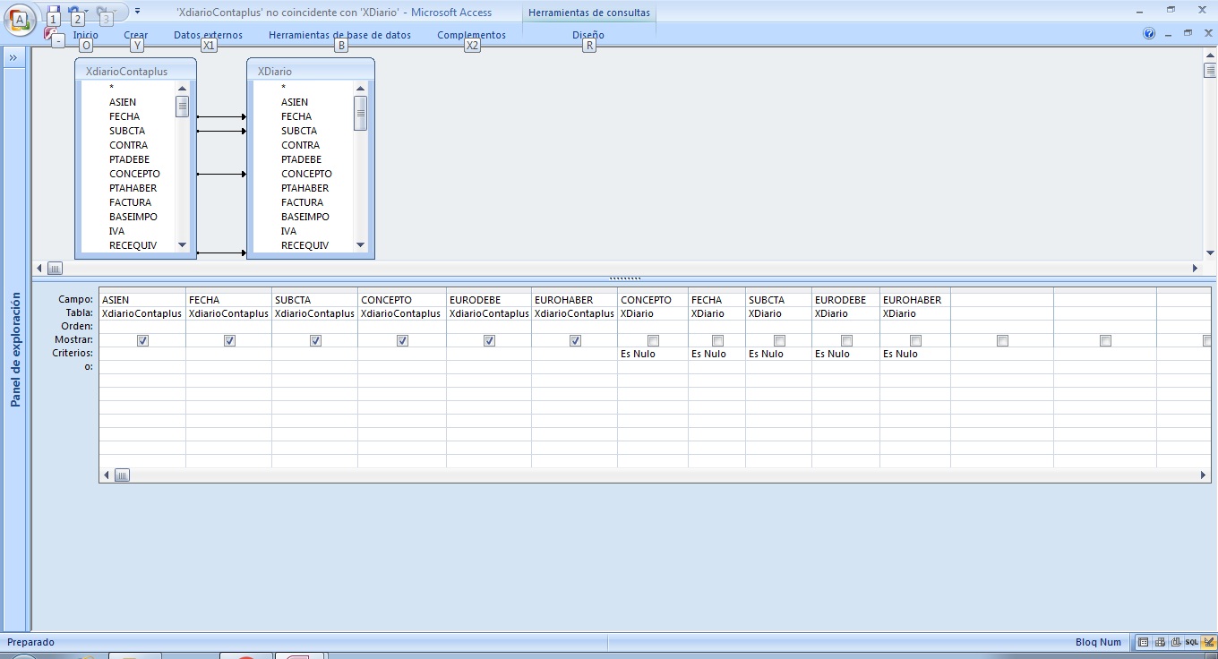Screen dimensions: 1218x659
Task: Select XDiario table title bar
Action: click(310, 71)
